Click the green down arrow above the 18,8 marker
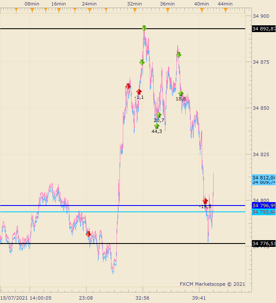Image resolution: width=276 pixels, height=303 pixels. coord(179,55)
